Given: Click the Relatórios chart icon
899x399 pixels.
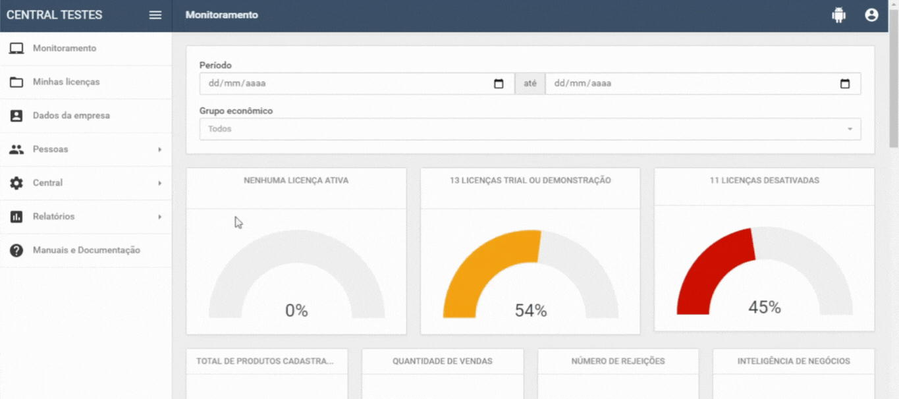Looking at the screenshot, I should pos(16,217).
